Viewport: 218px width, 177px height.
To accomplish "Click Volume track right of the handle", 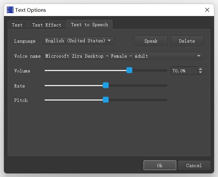I will pos(150,71).
